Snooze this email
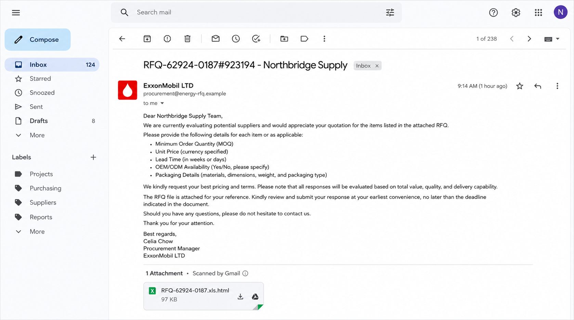 (x=236, y=39)
